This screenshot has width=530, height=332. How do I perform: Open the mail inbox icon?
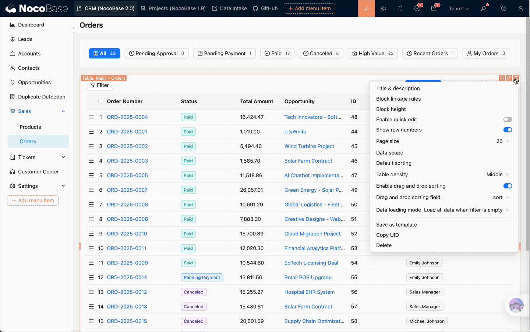(x=434, y=8)
